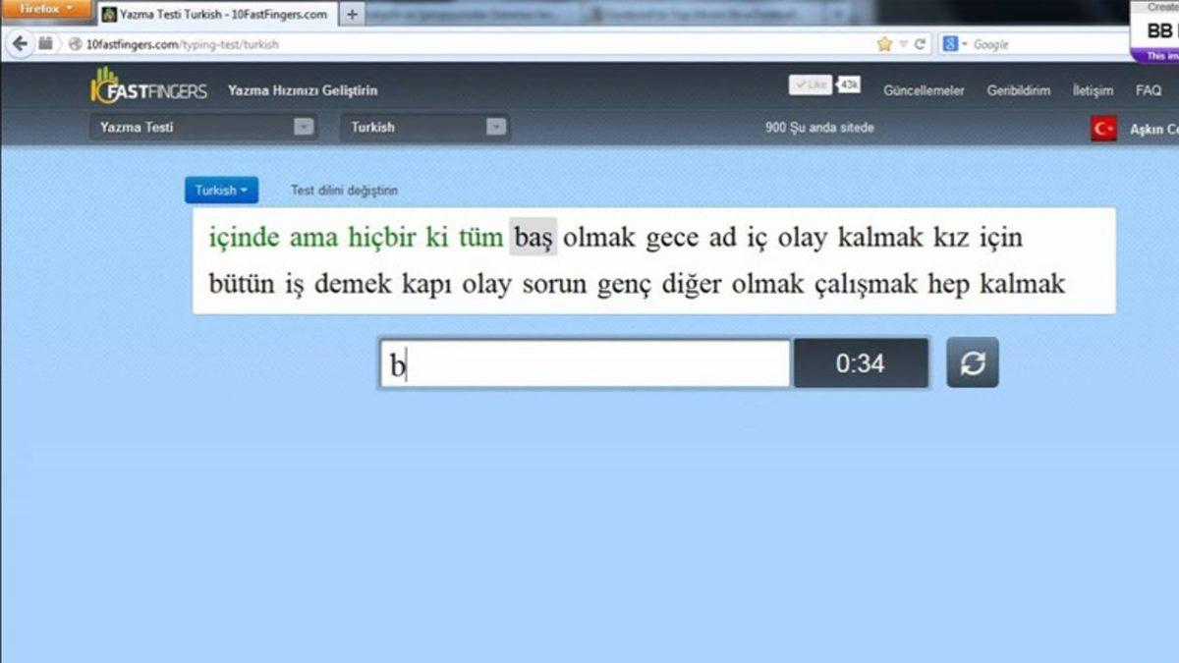Screen dimensions: 1179x663
Task: Expand the Turkish dropdown in the content area
Action: (x=221, y=190)
